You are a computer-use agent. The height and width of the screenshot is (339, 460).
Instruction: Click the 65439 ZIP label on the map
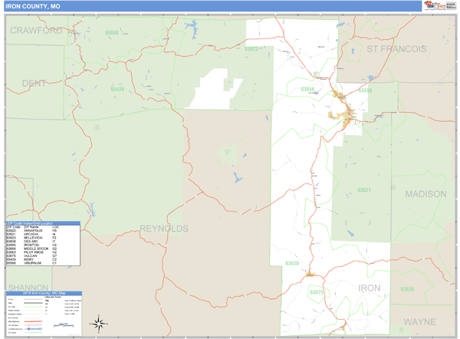(x=117, y=89)
